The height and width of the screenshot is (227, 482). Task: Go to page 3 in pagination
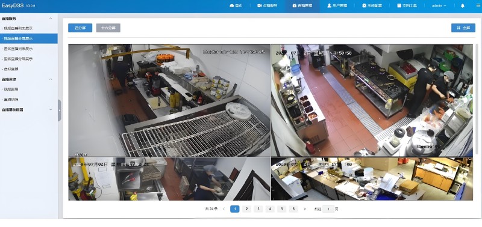click(258, 209)
